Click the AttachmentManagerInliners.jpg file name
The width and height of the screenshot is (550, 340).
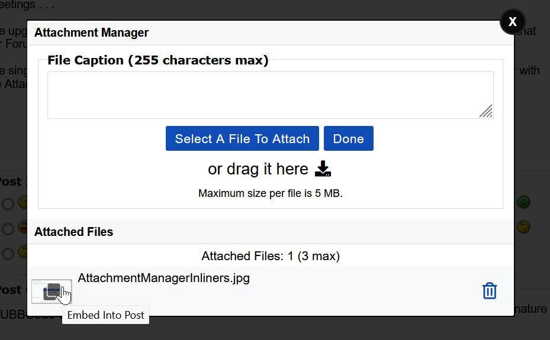[163, 278]
